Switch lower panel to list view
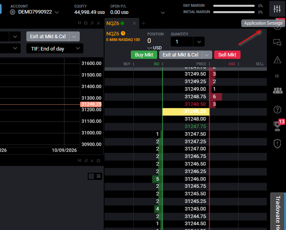Image resolution: width=286 pixels, height=230 pixels. pyautogui.click(x=99, y=176)
